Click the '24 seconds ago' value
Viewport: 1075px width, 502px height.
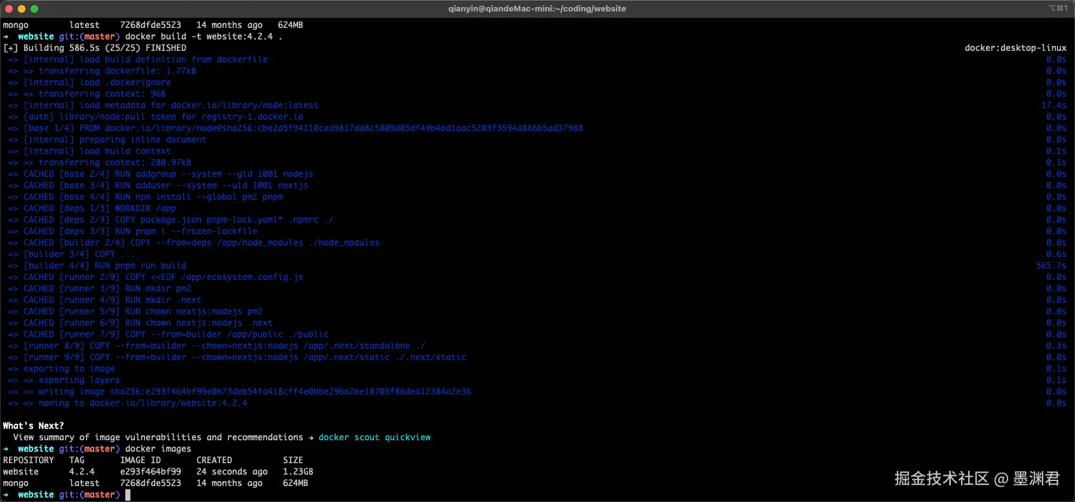coord(232,471)
